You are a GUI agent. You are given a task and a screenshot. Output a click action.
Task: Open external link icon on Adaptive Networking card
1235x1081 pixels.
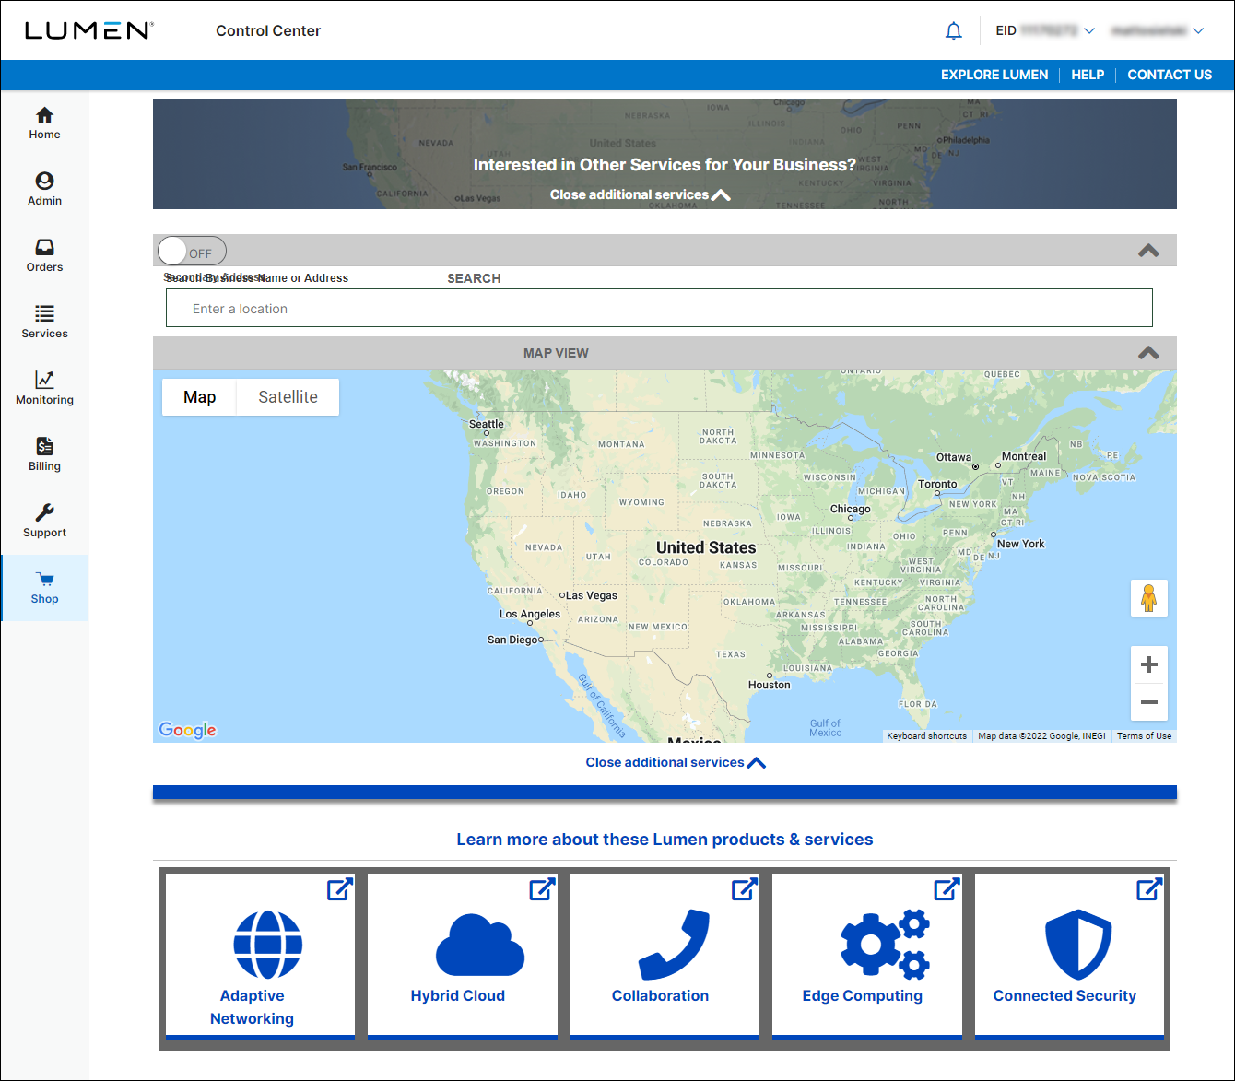[x=340, y=889]
